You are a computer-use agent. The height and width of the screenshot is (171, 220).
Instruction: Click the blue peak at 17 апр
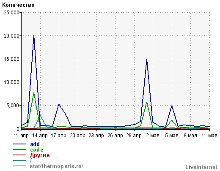coord(59,104)
